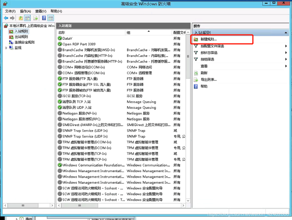Click filter funnel icon for 按状态筛选
This screenshot has height=220, width=292.
[x=196, y=53]
